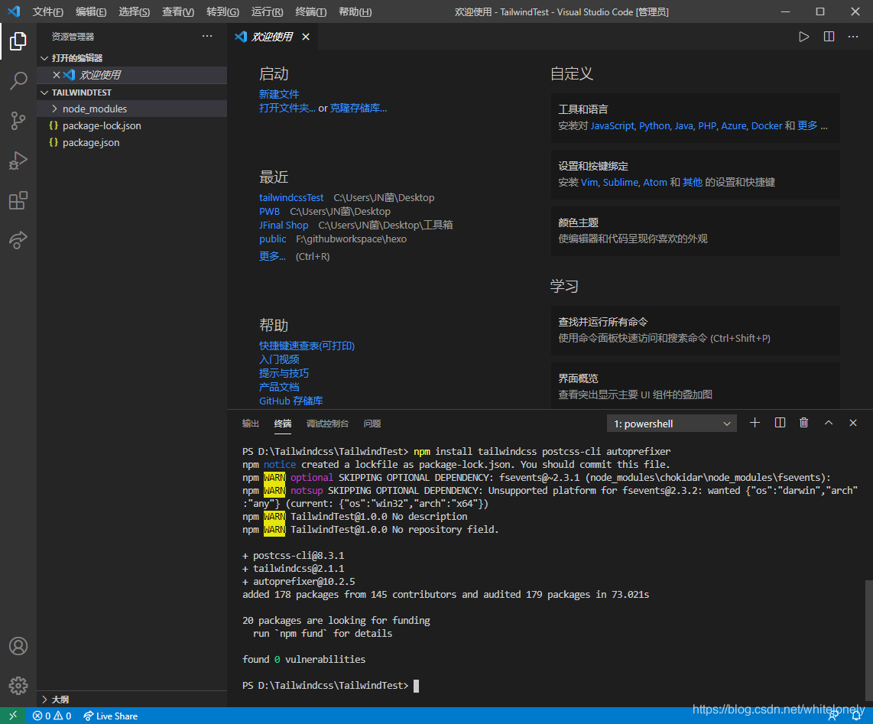The width and height of the screenshot is (873, 724).
Task: Open the 终端(T) menu
Action: [310, 11]
